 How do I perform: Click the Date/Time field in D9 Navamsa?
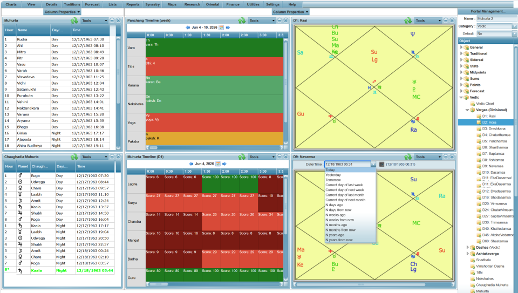point(347,164)
